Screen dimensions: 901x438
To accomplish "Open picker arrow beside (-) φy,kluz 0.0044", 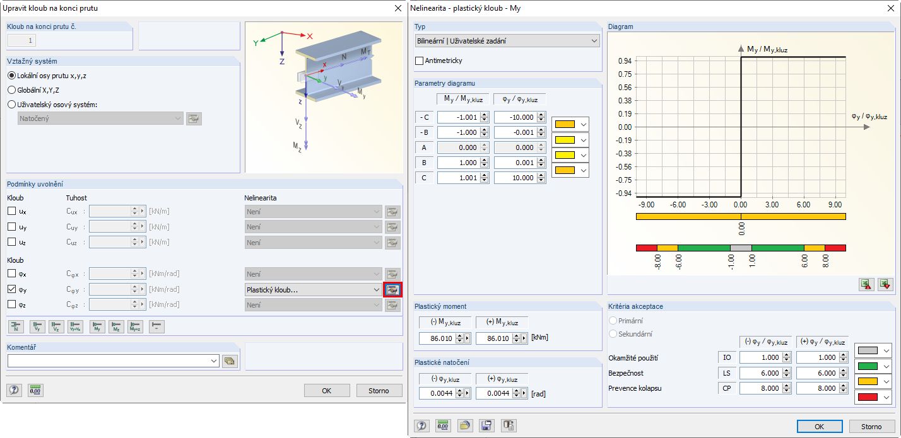I will (x=468, y=394).
